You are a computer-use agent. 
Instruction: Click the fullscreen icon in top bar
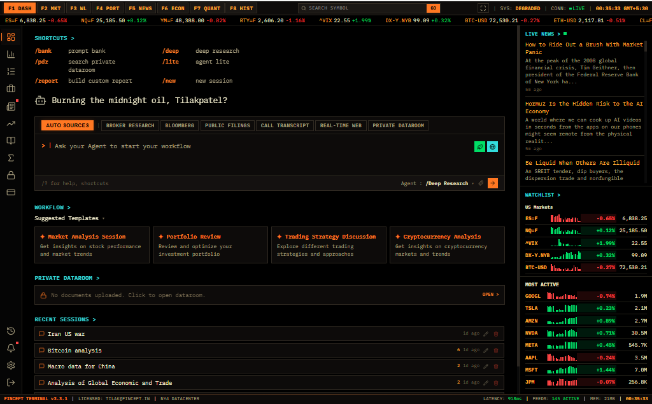tap(483, 8)
